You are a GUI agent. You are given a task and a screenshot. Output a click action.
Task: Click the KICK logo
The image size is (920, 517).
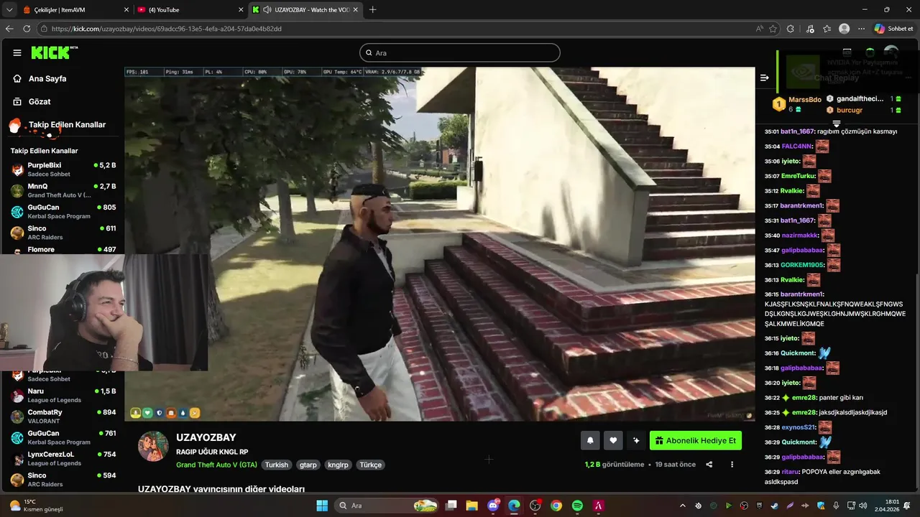pos(53,52)
